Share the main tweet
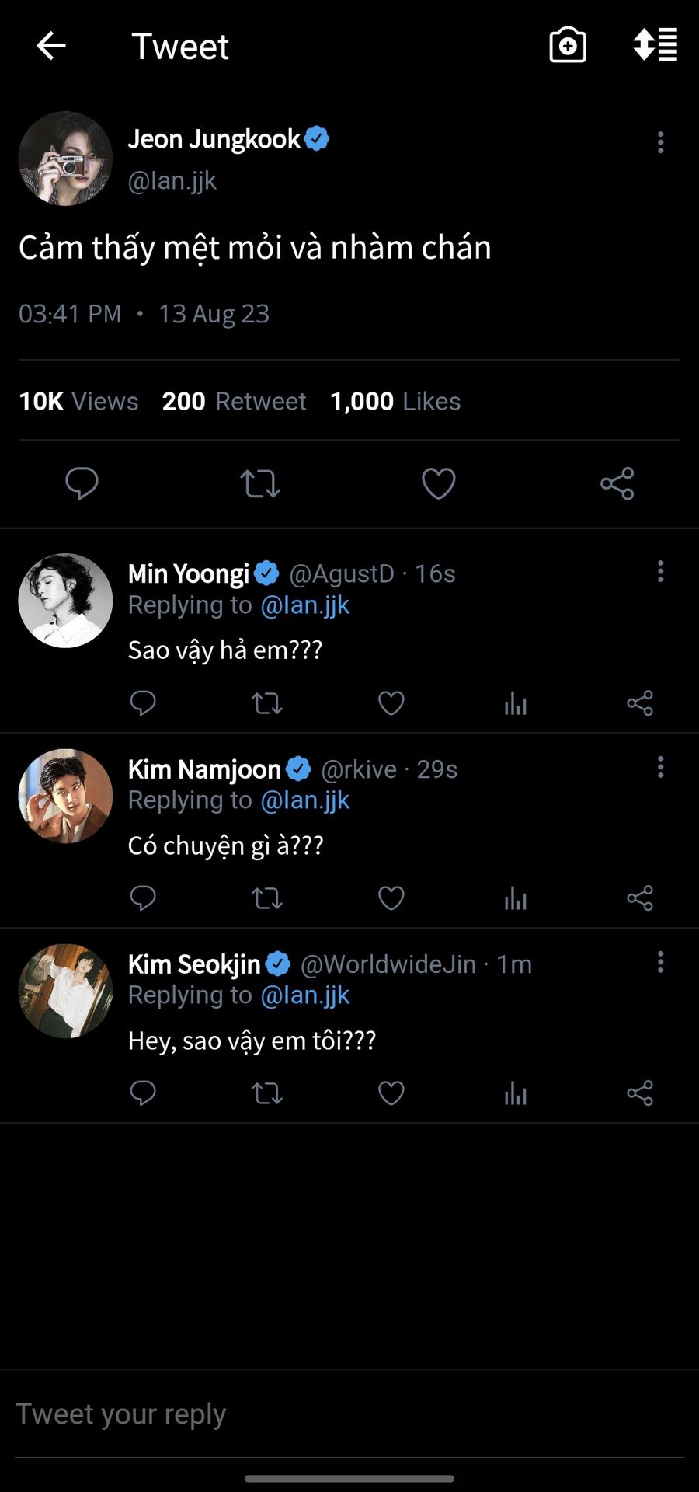699x1492 pixels. 617,483
